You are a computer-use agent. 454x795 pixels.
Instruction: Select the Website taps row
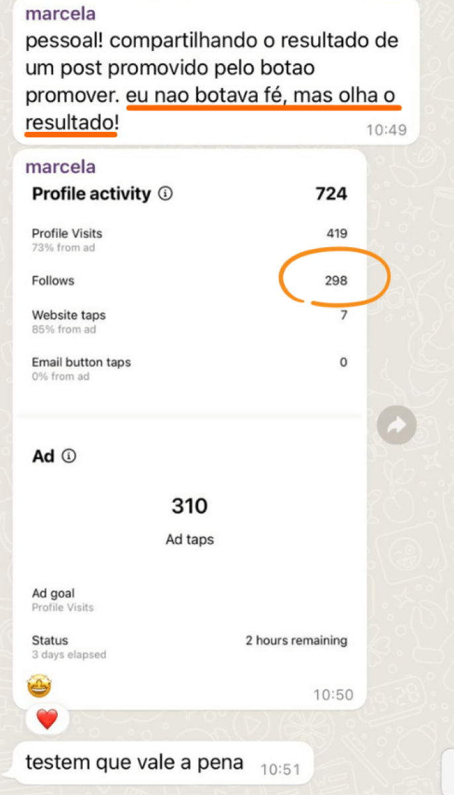[x=190, y=321]
